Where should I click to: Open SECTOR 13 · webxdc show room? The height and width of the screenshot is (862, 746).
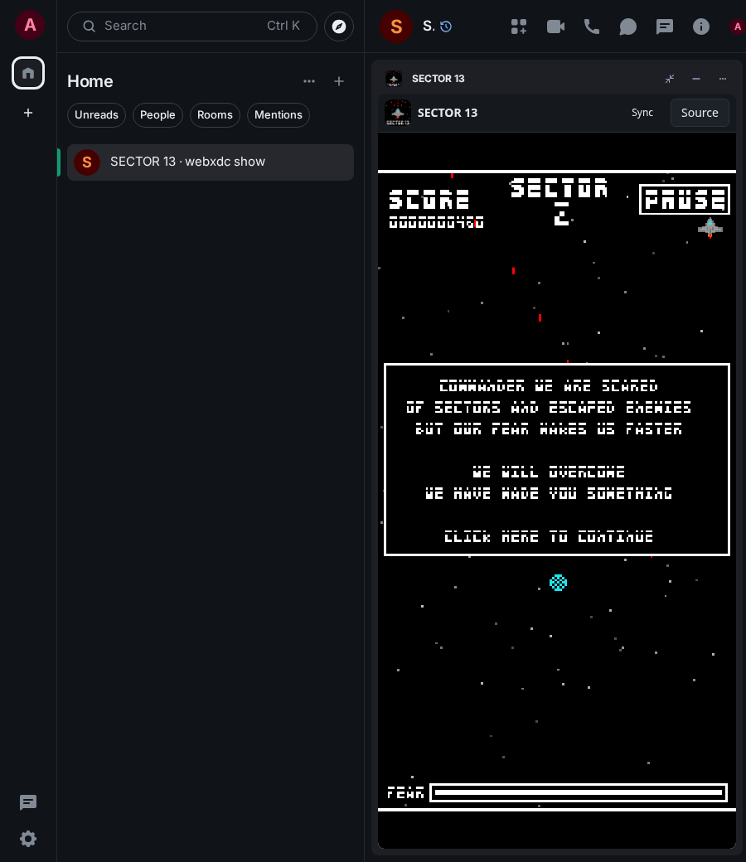pos(210,162)
